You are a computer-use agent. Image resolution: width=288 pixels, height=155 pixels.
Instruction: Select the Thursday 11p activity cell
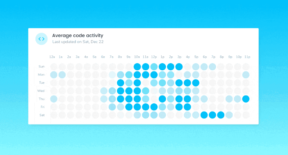pyautogui.click(x=246, y=99)
